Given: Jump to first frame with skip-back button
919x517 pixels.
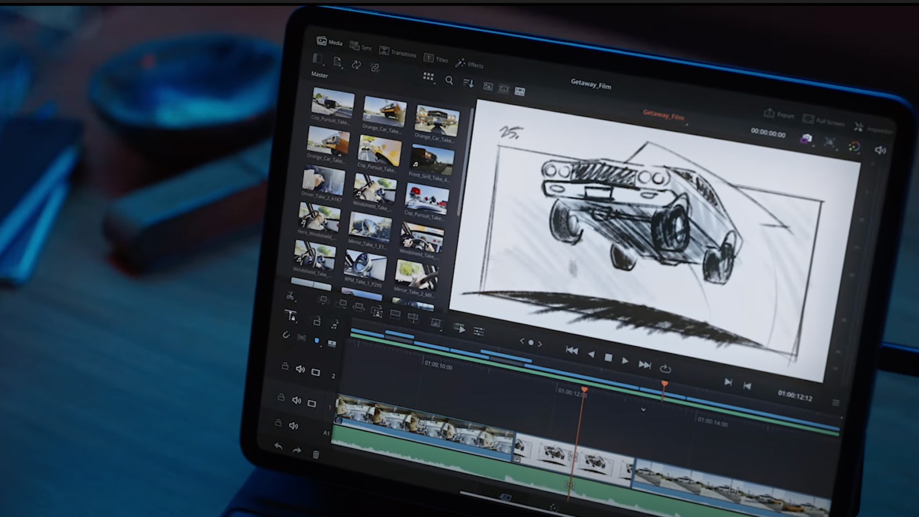Looking at the screenshot, I should coord(572,350).
